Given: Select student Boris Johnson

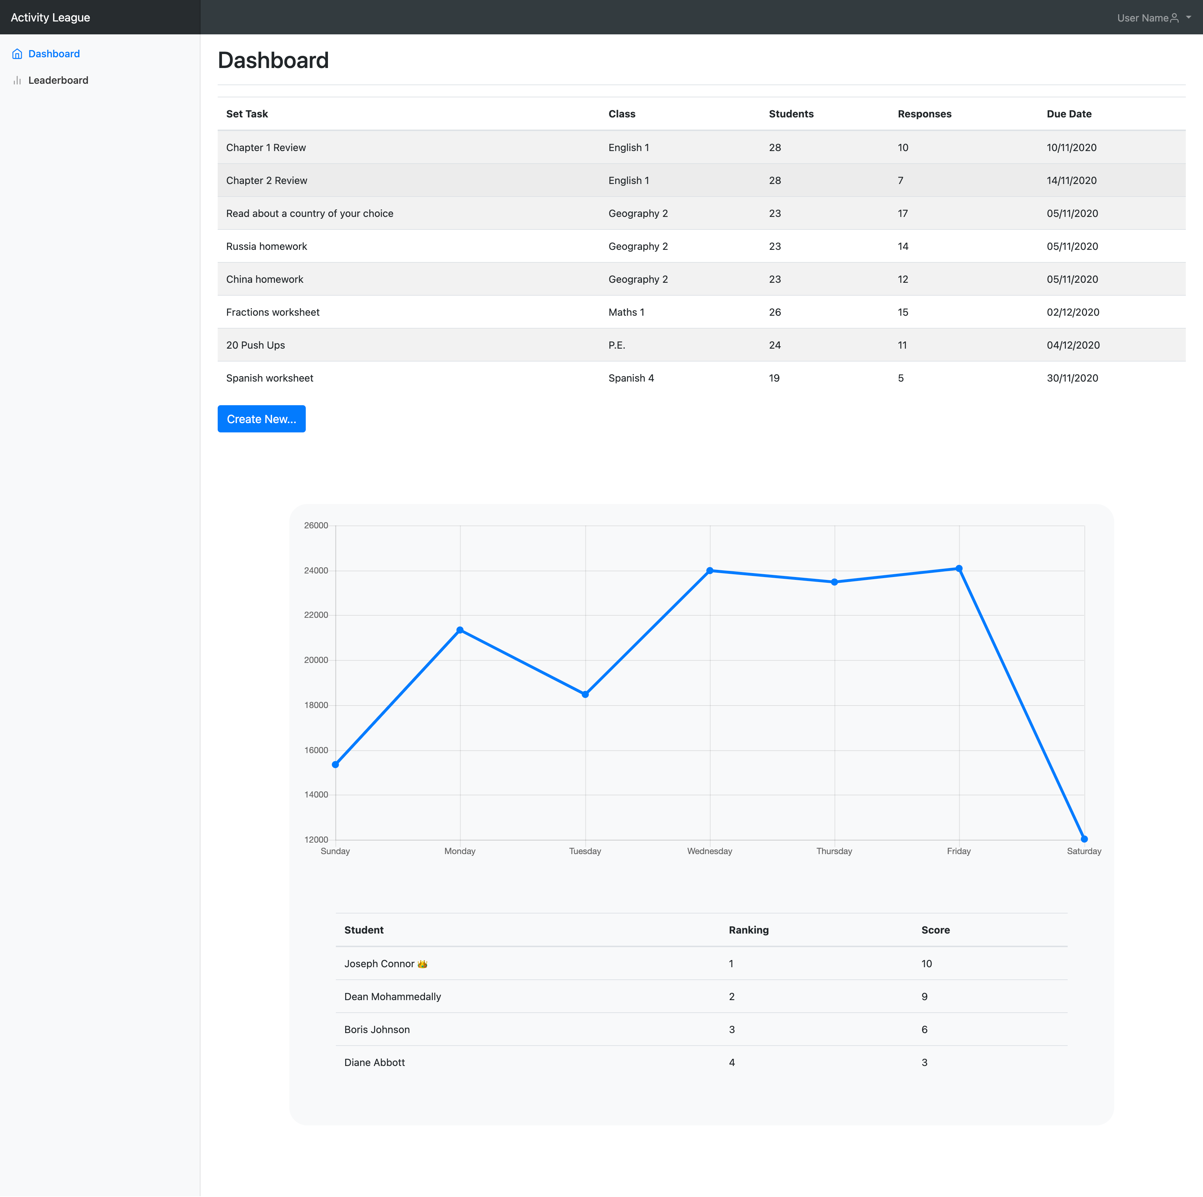Looking at the screenshot, I should pos(377,1029).
